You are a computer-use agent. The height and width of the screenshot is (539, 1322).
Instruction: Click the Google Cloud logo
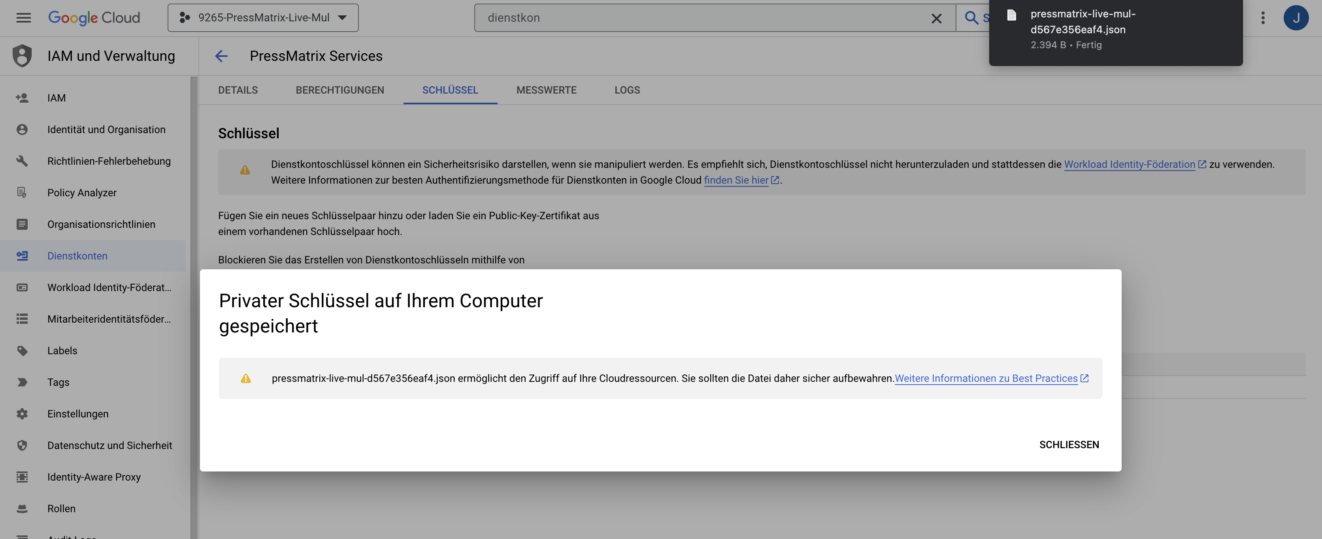pyautogui.click(x=94, y=18)
